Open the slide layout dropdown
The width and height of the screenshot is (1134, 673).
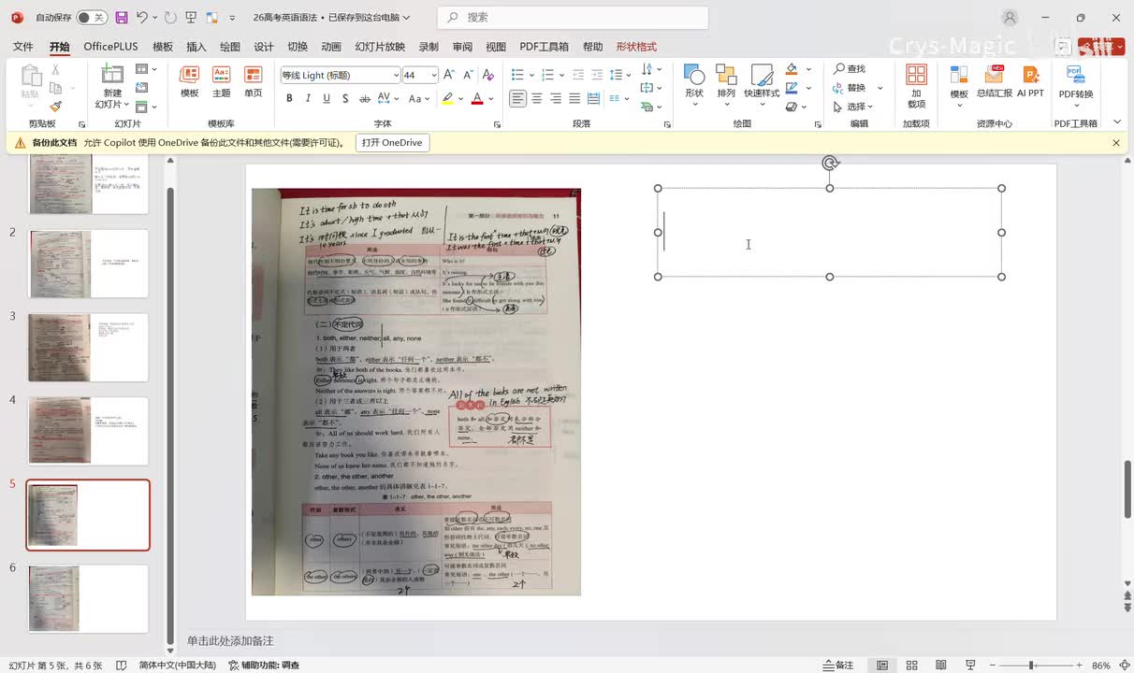(145, 69)
